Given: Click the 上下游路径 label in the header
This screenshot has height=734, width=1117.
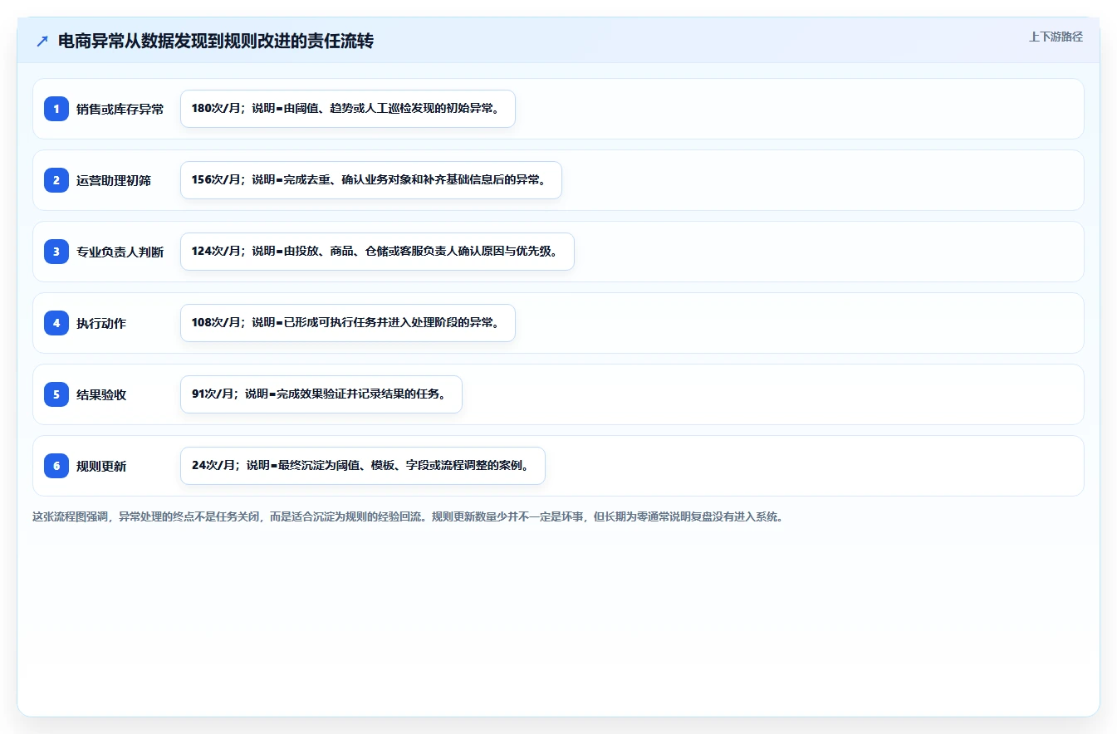Looking at the screenshot, I should click(x=1056, y=37).
